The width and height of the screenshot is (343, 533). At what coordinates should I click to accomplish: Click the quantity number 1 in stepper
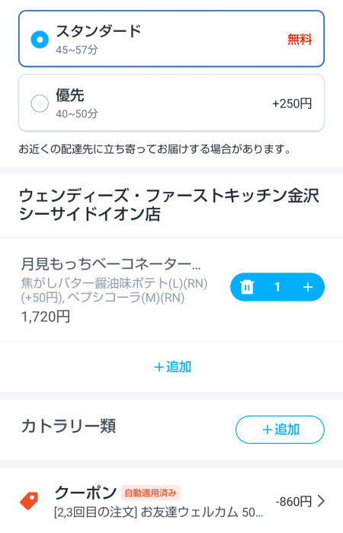coord(277,287)
